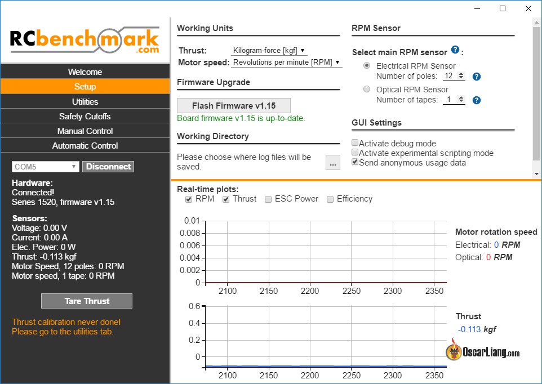Enable Activate debug mode checkbox
This screenshot has width=542, height=384.
354,142
